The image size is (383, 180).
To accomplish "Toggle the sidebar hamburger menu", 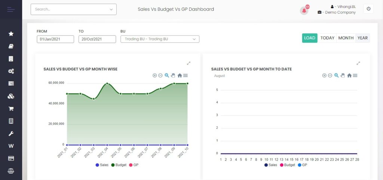I will click(11, 9).
